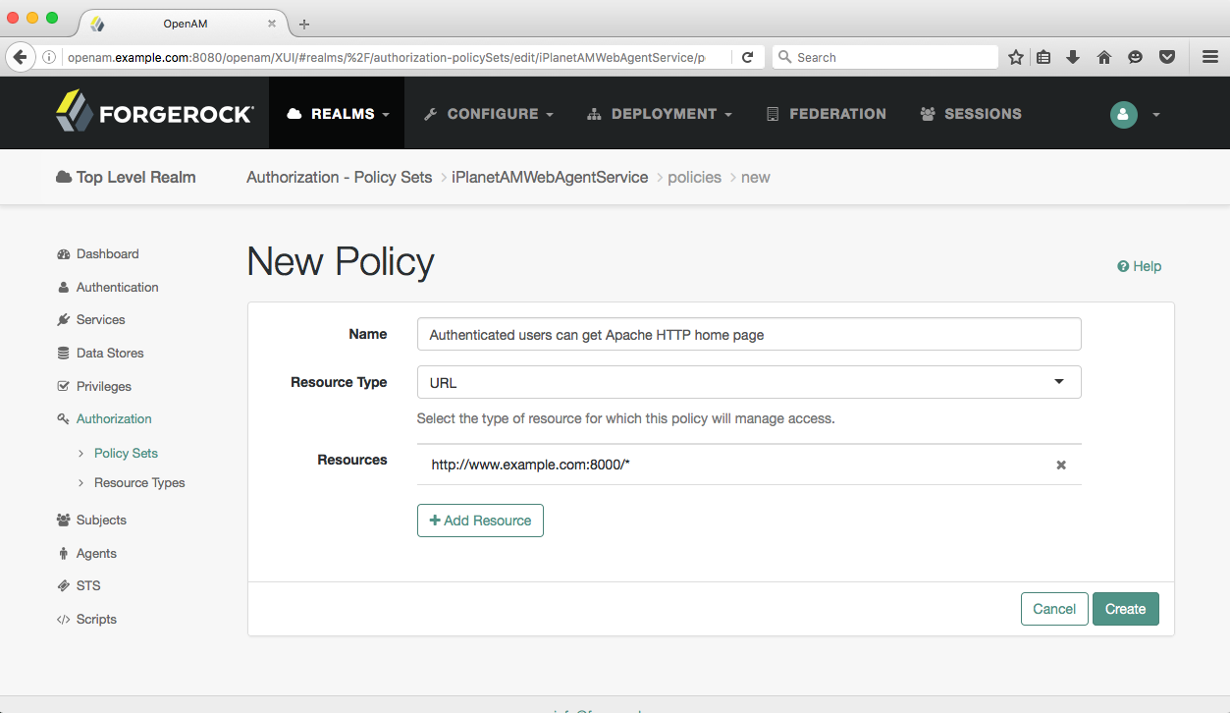The height and width of the screenshot is (713, 1230).
Task: Open a new browser tab with plus
Action: (x=304, y=25)
